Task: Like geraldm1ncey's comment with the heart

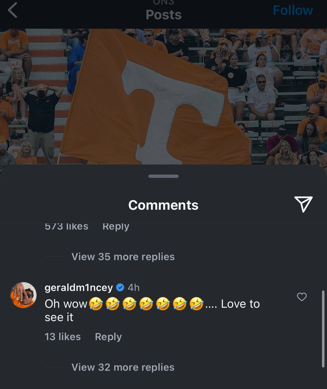Action: [x=302, y=297]
